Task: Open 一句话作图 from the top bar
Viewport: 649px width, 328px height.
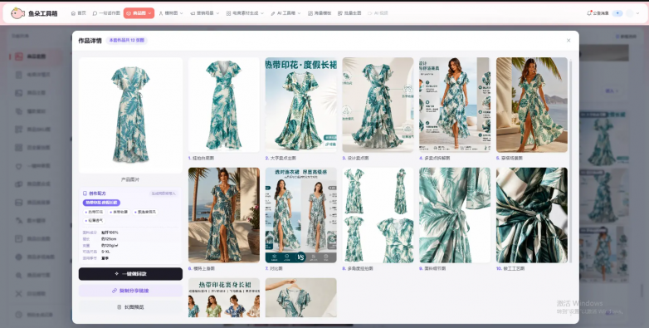Action: pyautogui.click(x=106, y=13)
